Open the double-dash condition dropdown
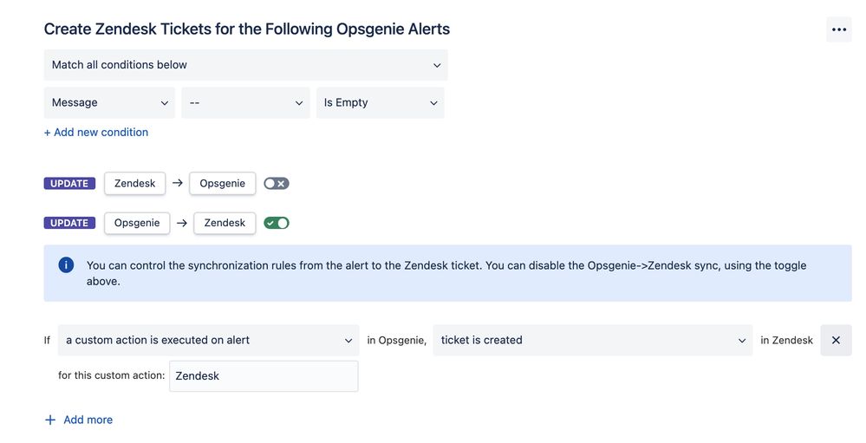This screenshot has height=443, width=866. point(246,103)
